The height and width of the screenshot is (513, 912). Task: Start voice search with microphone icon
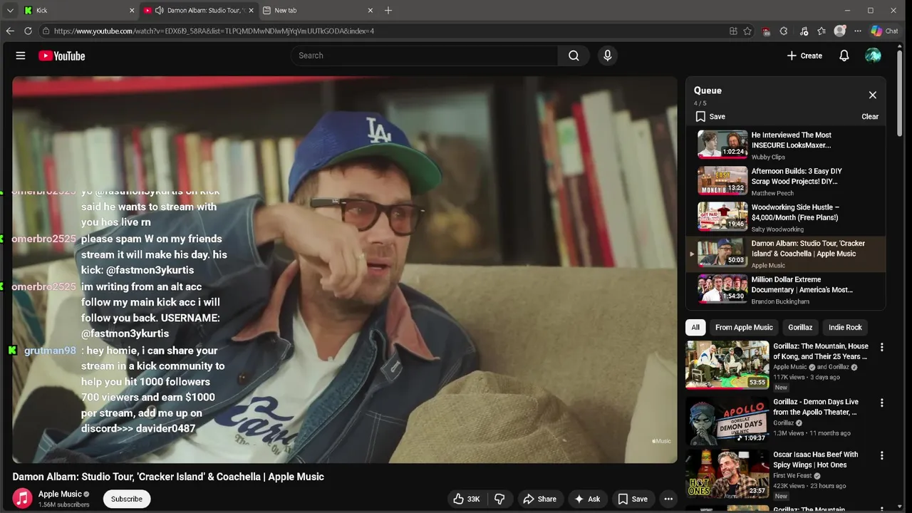click(607, 56)
